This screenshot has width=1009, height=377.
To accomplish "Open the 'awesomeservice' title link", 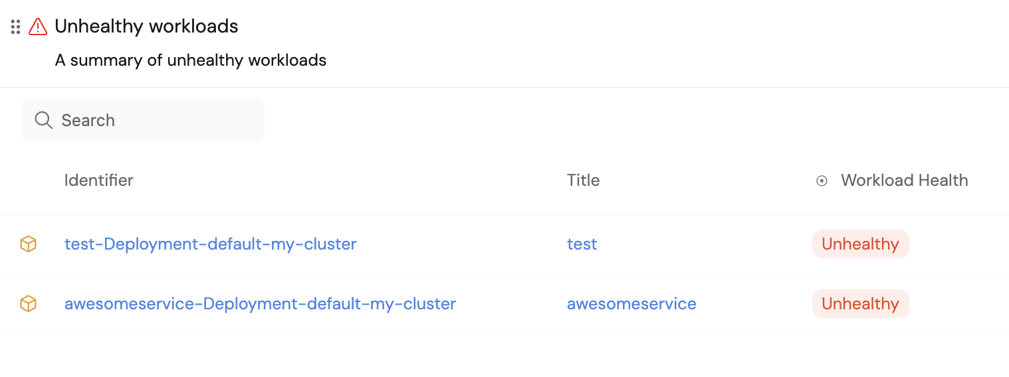I will coord(631,304).
